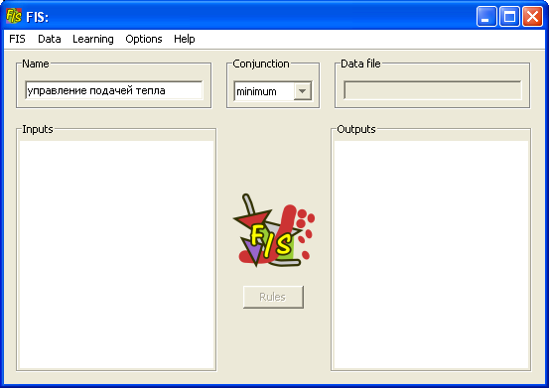This screenshot has height=388, width=549.
Task: Click the FIS title bar icon
Action: pyautogui.click(x=14, y=16)
